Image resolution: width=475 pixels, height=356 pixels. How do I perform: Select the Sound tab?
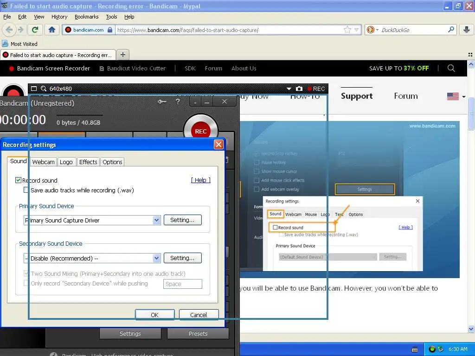click(18, 161)
